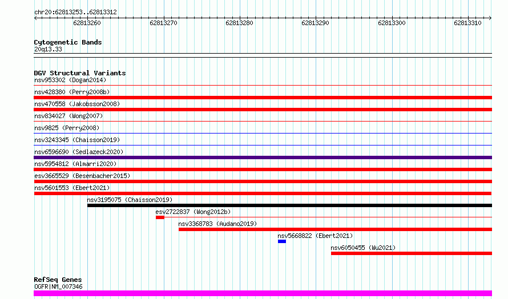Open the RefSeq Genes track heading

(58, 280)
